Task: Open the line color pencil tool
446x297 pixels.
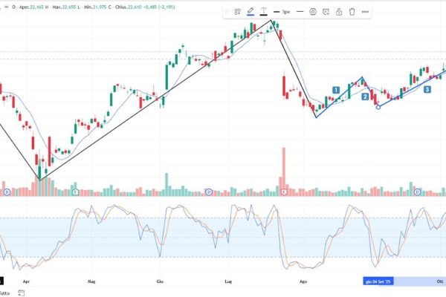Action: pyautogui.click(x=251, y=12)
